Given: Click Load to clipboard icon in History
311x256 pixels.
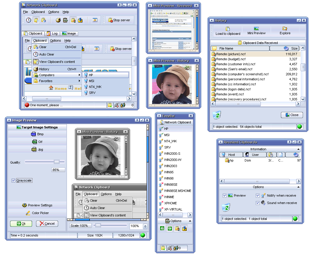Looking at the screenshot, I should tap(228, 29).
